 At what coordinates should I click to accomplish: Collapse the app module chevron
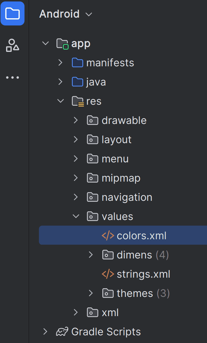tap(46, 43)
